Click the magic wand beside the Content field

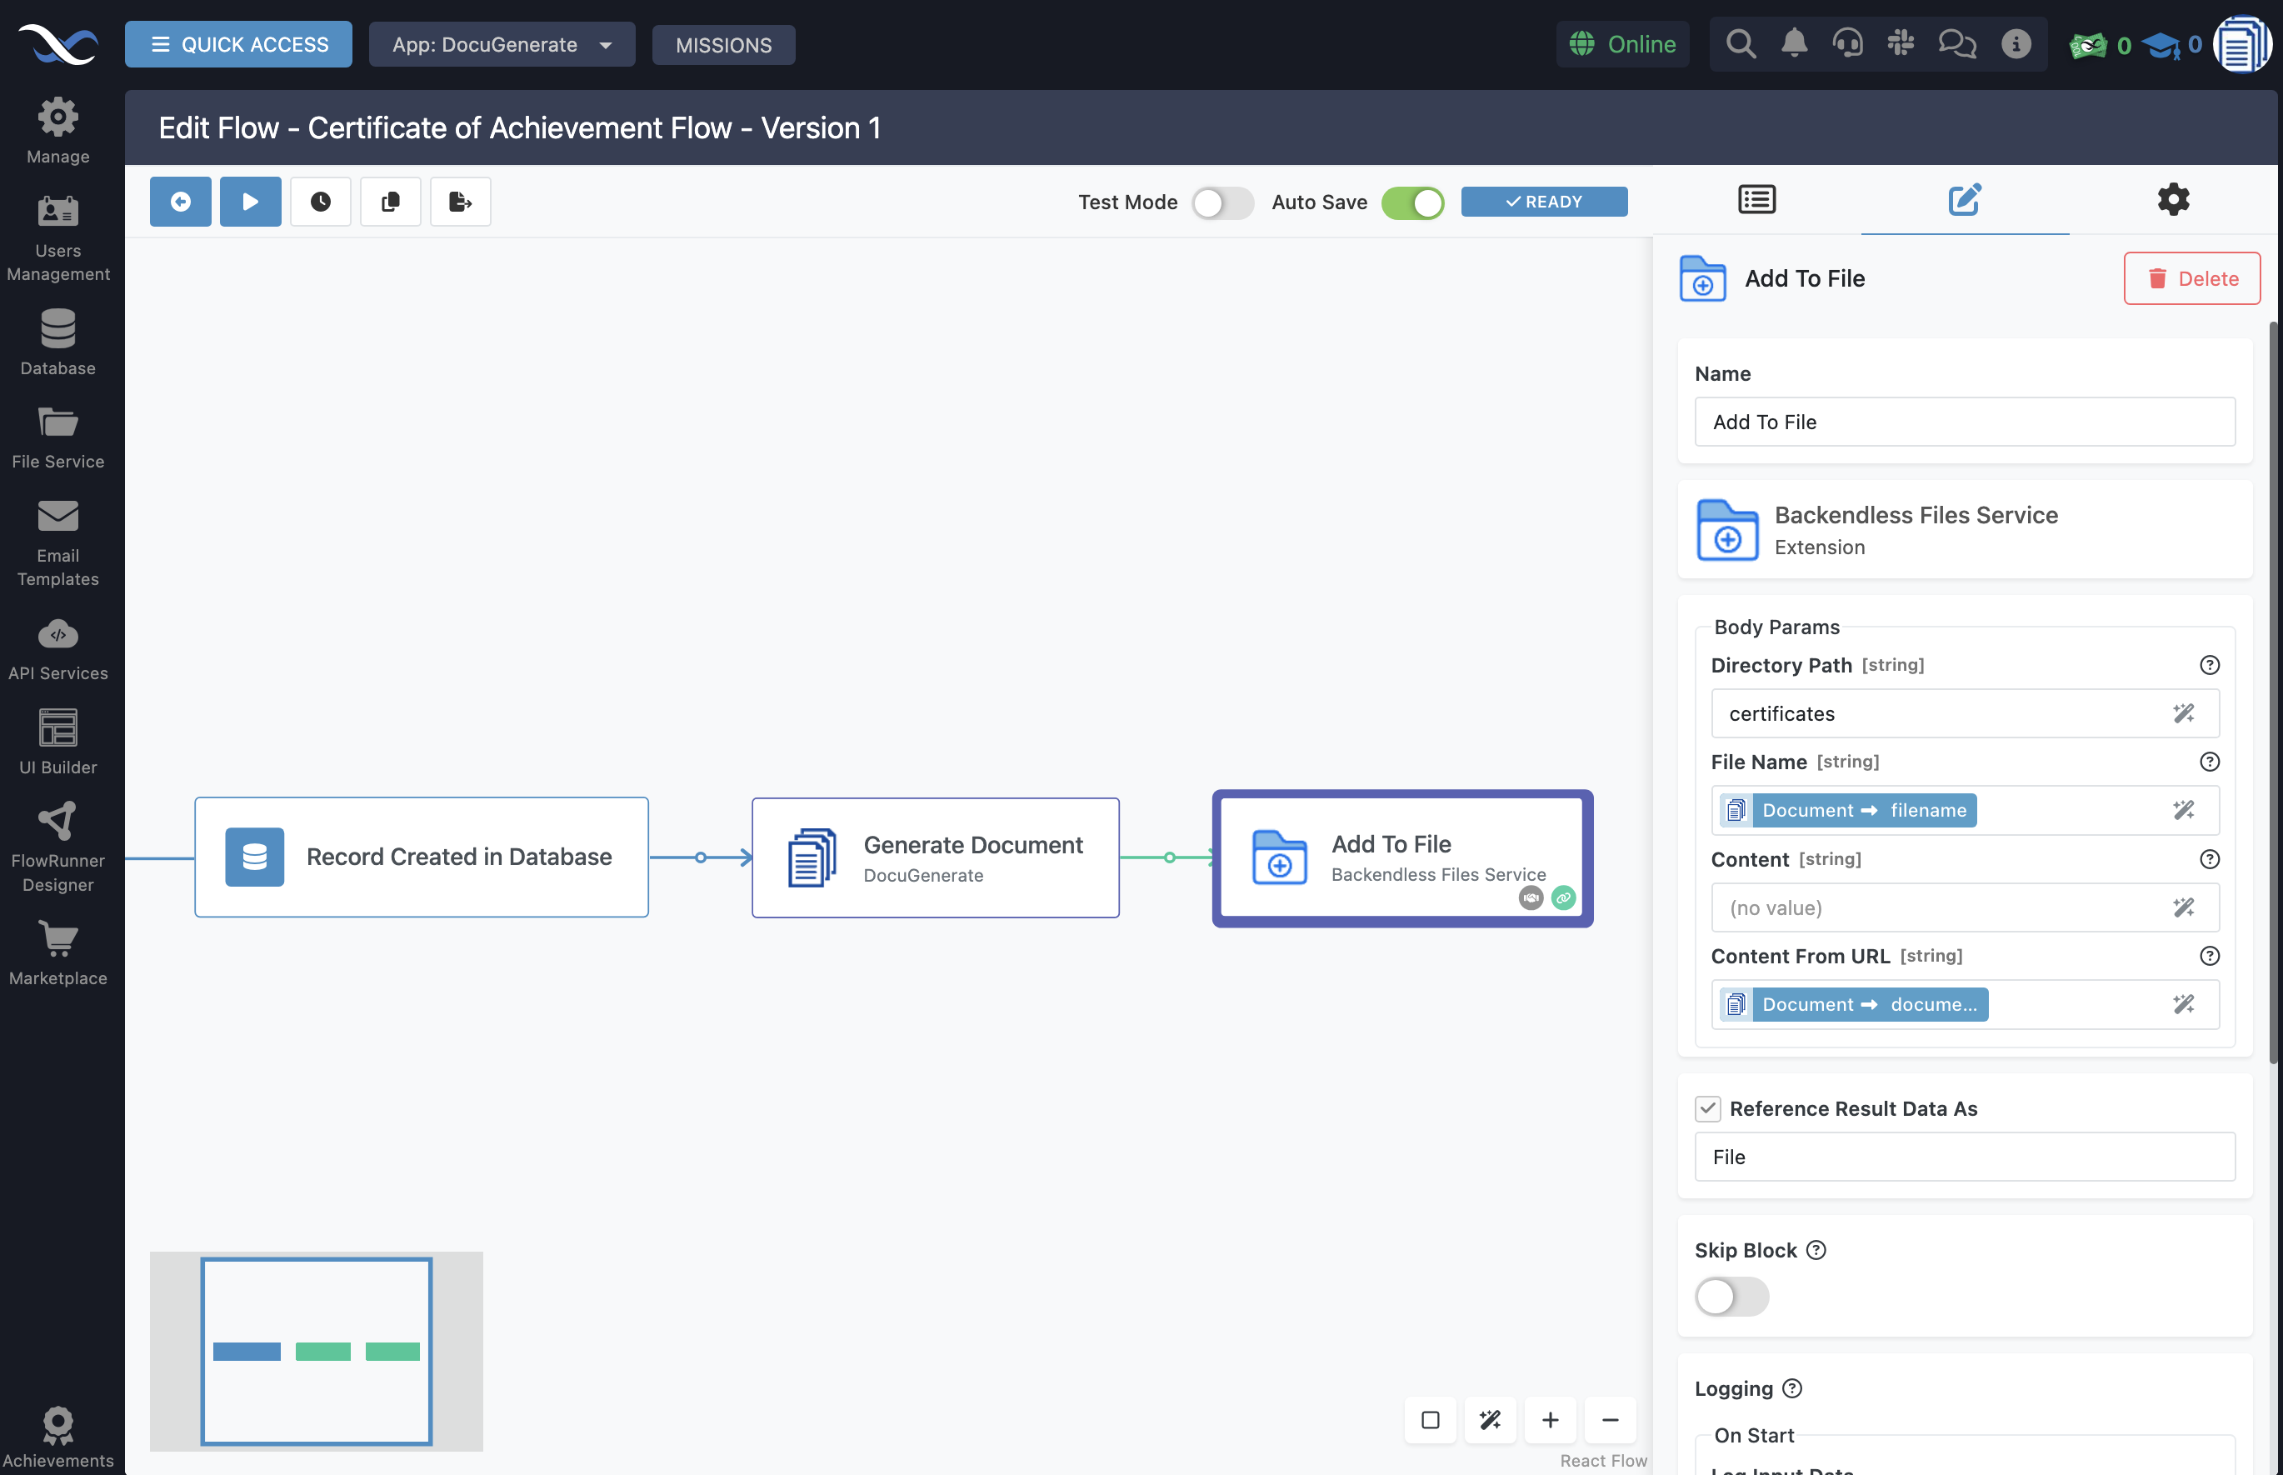tap(2183, 907)
